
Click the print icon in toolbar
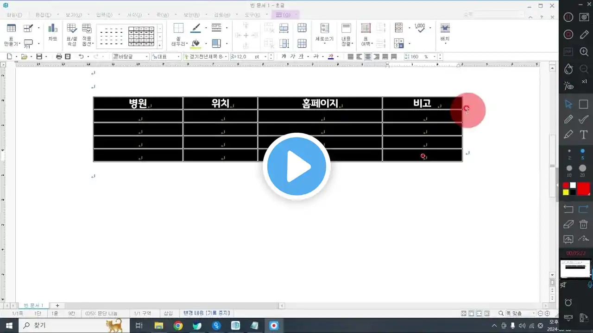59,56
